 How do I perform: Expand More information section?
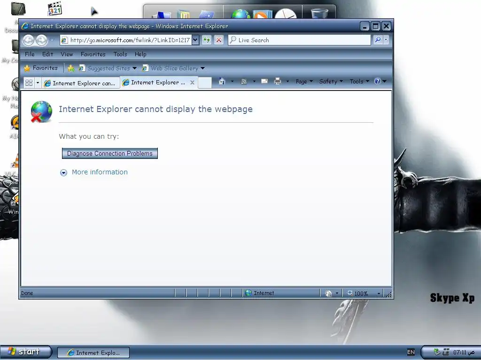[x=63, y=172]
